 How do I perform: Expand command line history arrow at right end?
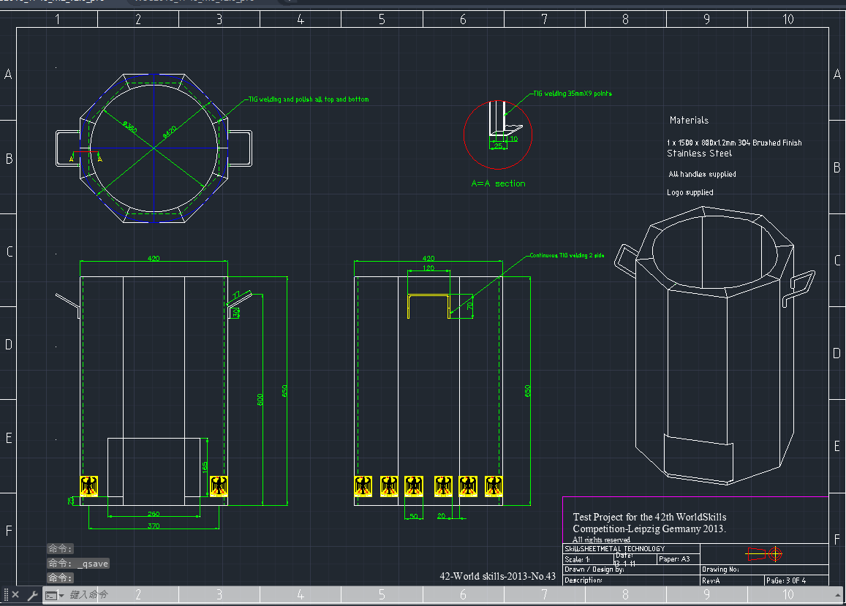[837, 594]
